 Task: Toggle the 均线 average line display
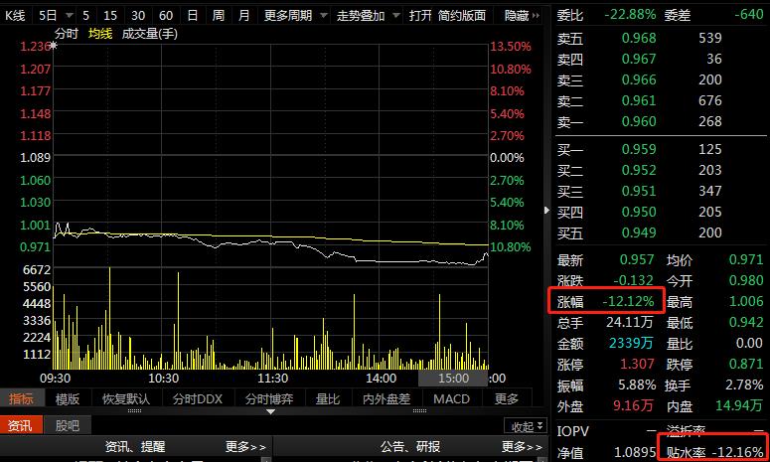[100, 34]
